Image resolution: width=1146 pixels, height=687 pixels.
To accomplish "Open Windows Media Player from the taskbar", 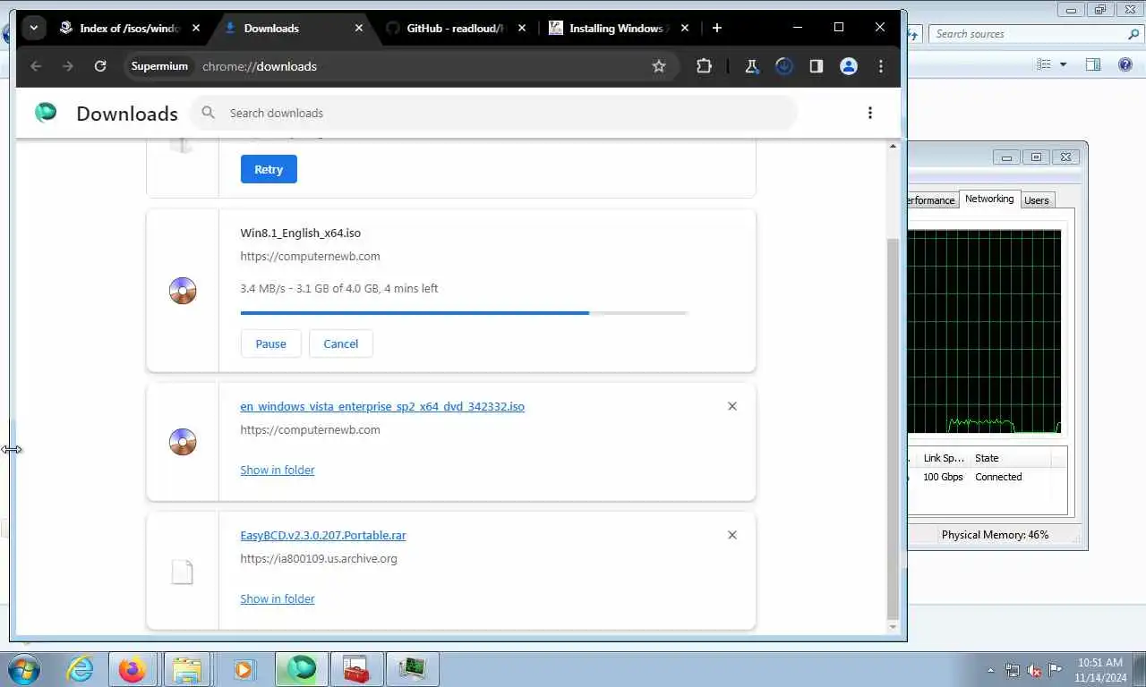I will 243,669.
